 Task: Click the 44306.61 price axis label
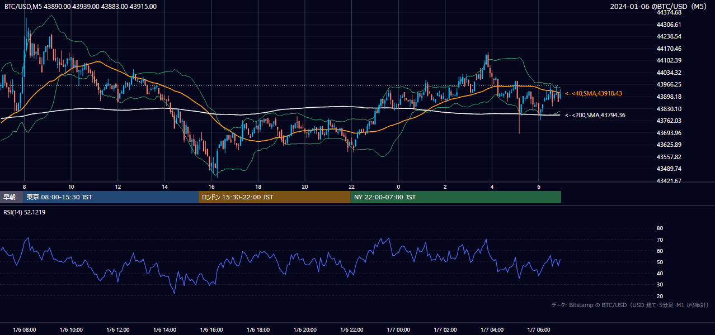pyautogui.click(x=669, y=25)
